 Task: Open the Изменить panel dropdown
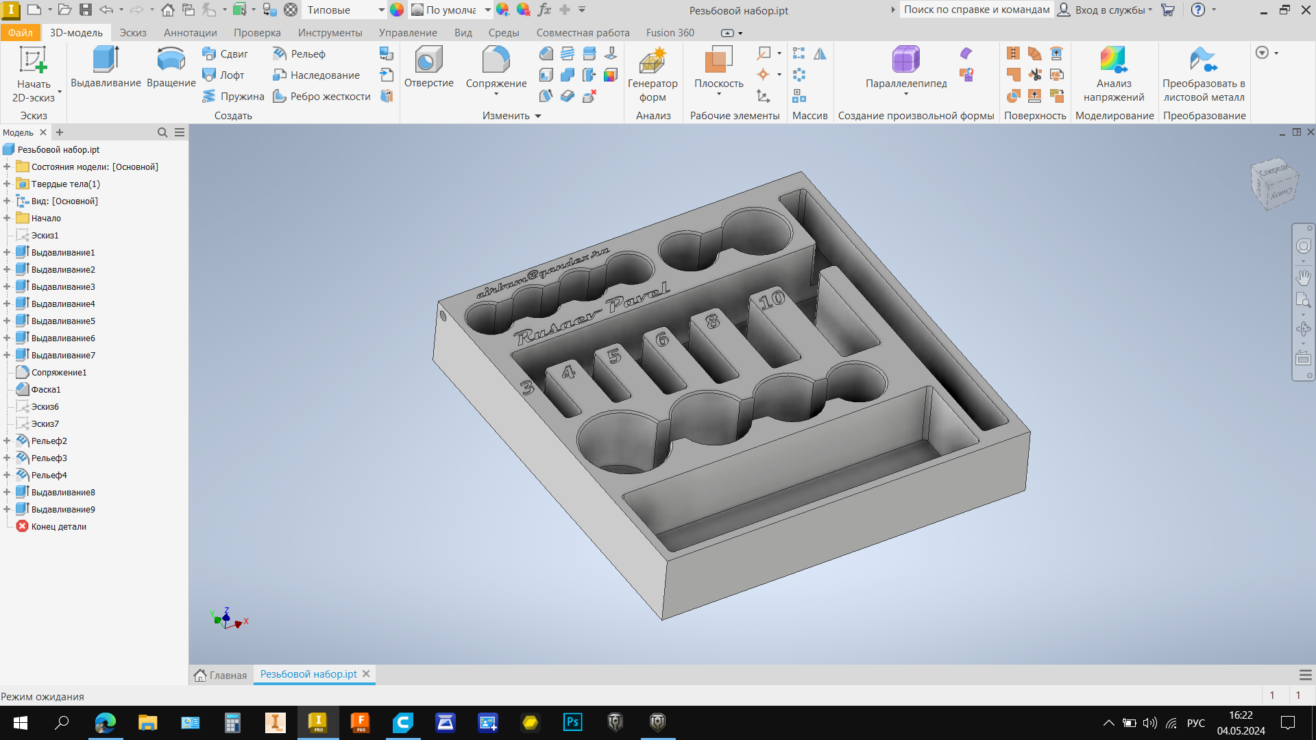(538, 116)
